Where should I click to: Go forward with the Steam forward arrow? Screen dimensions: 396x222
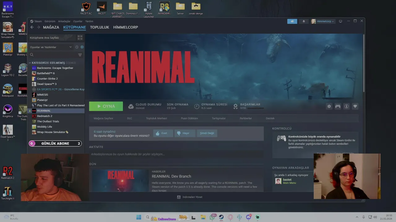[39, 27]
